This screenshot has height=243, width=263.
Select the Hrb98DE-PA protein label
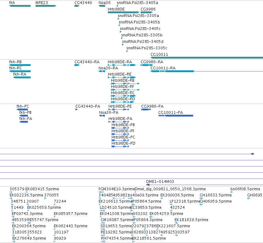(x=120, y=119)
